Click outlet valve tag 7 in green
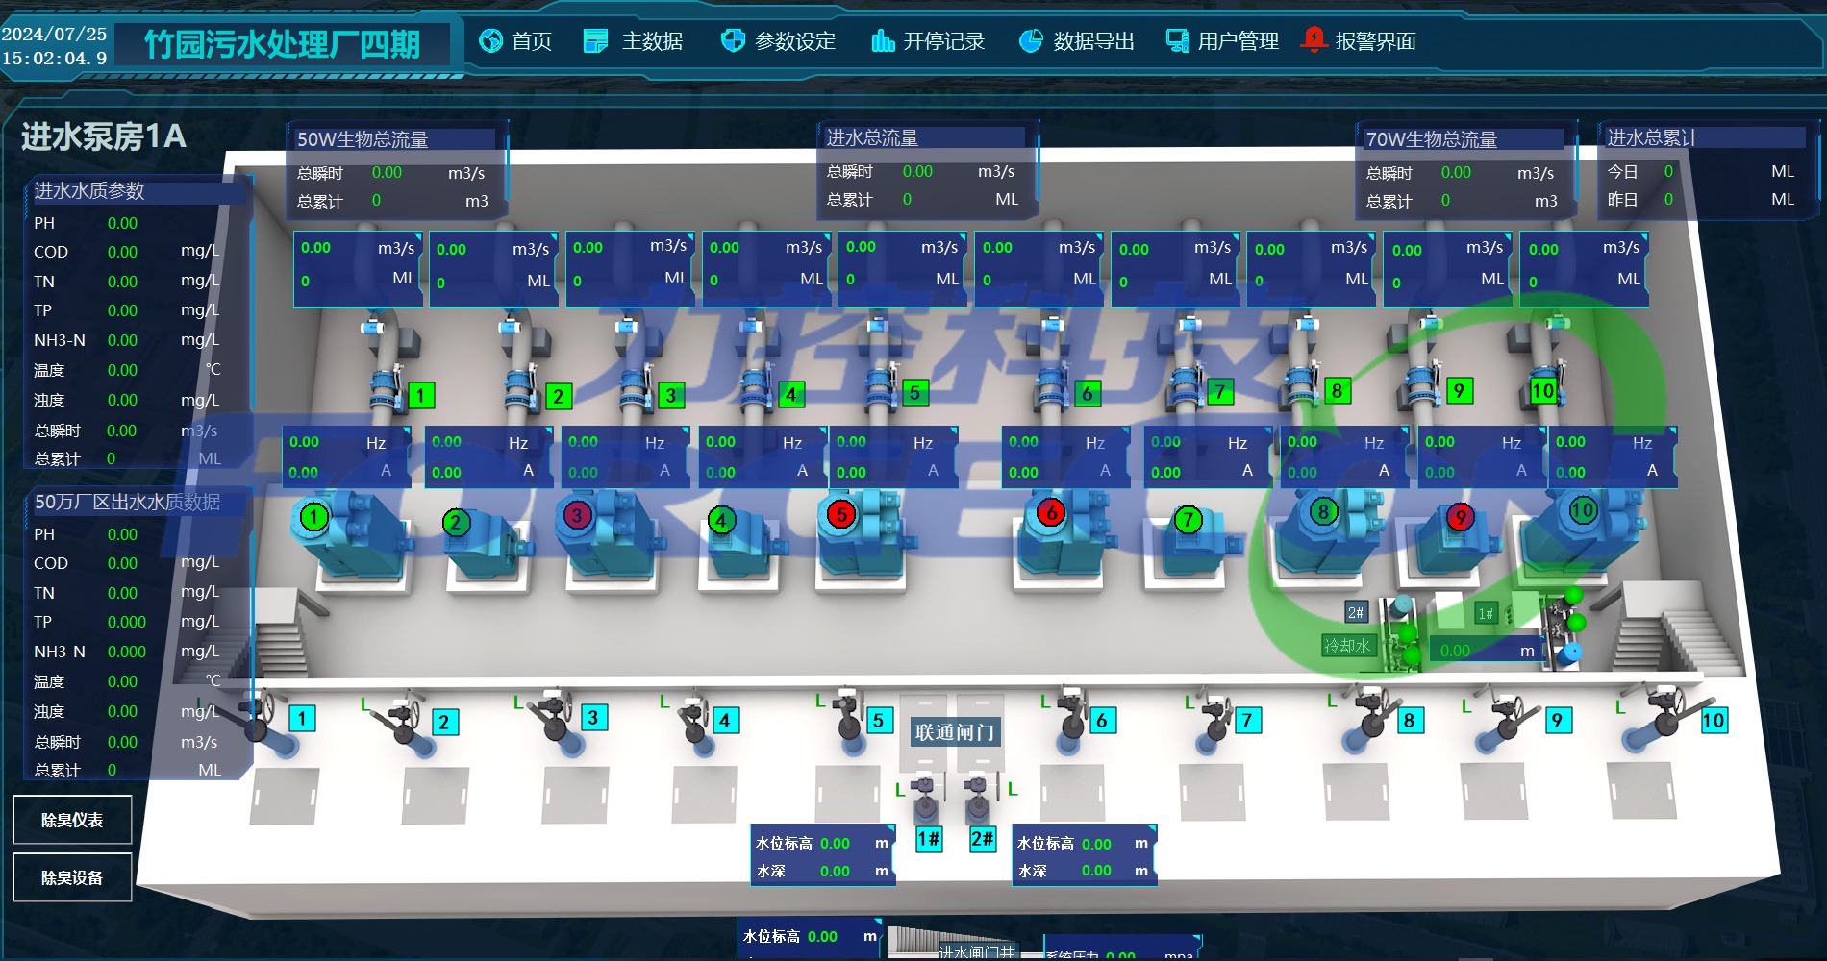This screenshot has height=961, width=1827. [1219, 392]
